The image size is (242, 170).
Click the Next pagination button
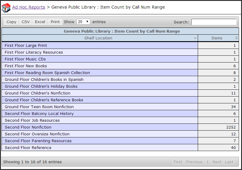[217, 162]
